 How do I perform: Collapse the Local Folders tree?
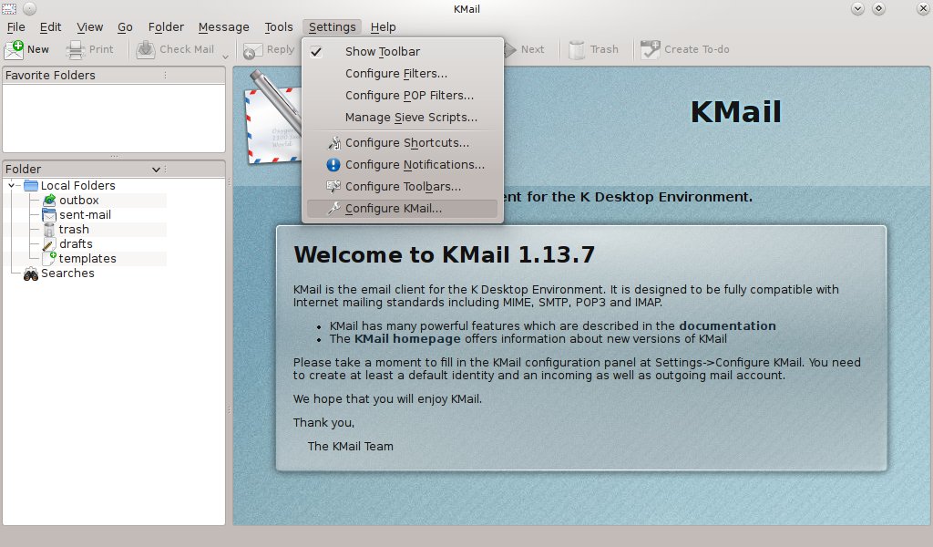click(x=11, y=186)
